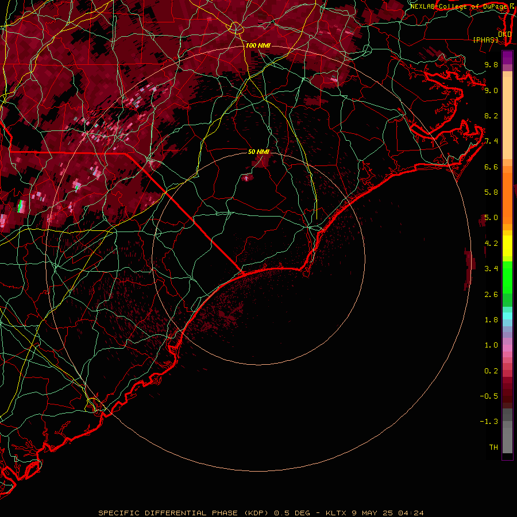The height and width of the screenshot is (517, 517).
Task: Click the 8.2 color scale value
Action: point(491,115)
